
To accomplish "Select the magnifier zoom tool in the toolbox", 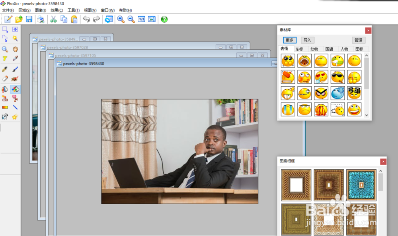I will (5, 49).
